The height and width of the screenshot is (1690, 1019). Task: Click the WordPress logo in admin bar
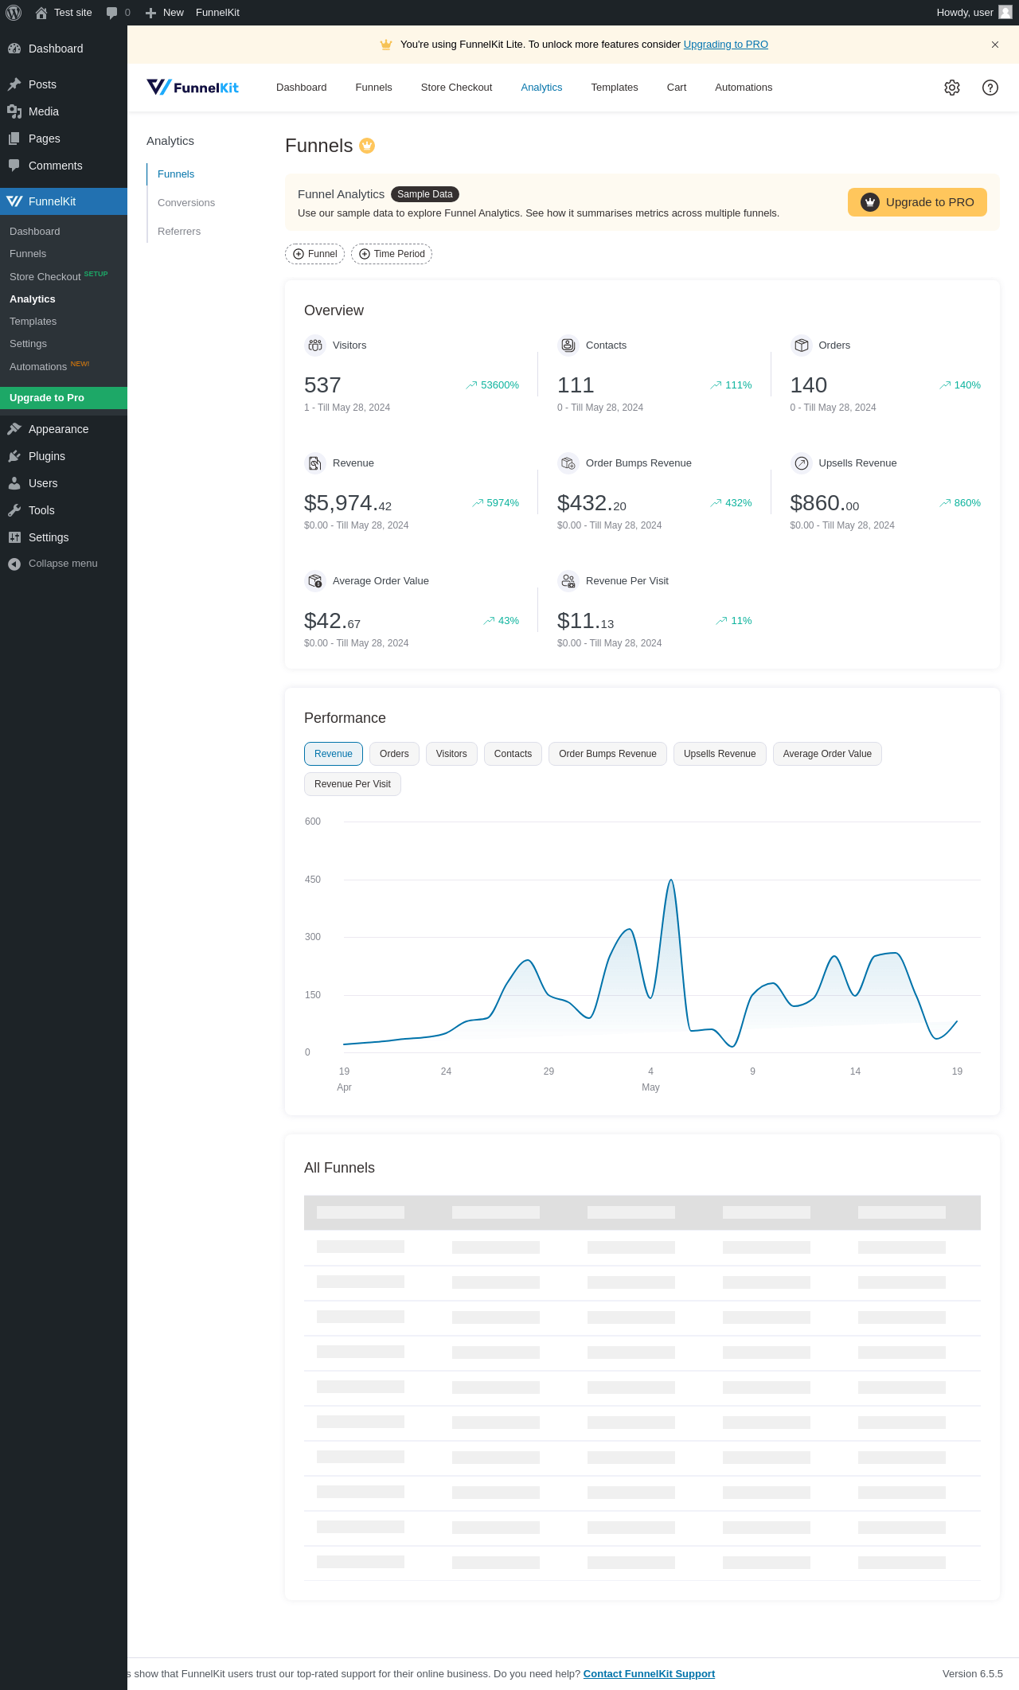pos(14,13)
